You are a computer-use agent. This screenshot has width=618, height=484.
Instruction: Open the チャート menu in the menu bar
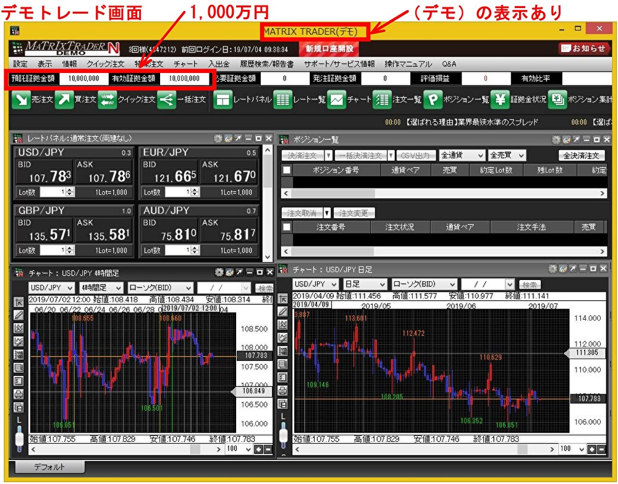coord(185,64)
